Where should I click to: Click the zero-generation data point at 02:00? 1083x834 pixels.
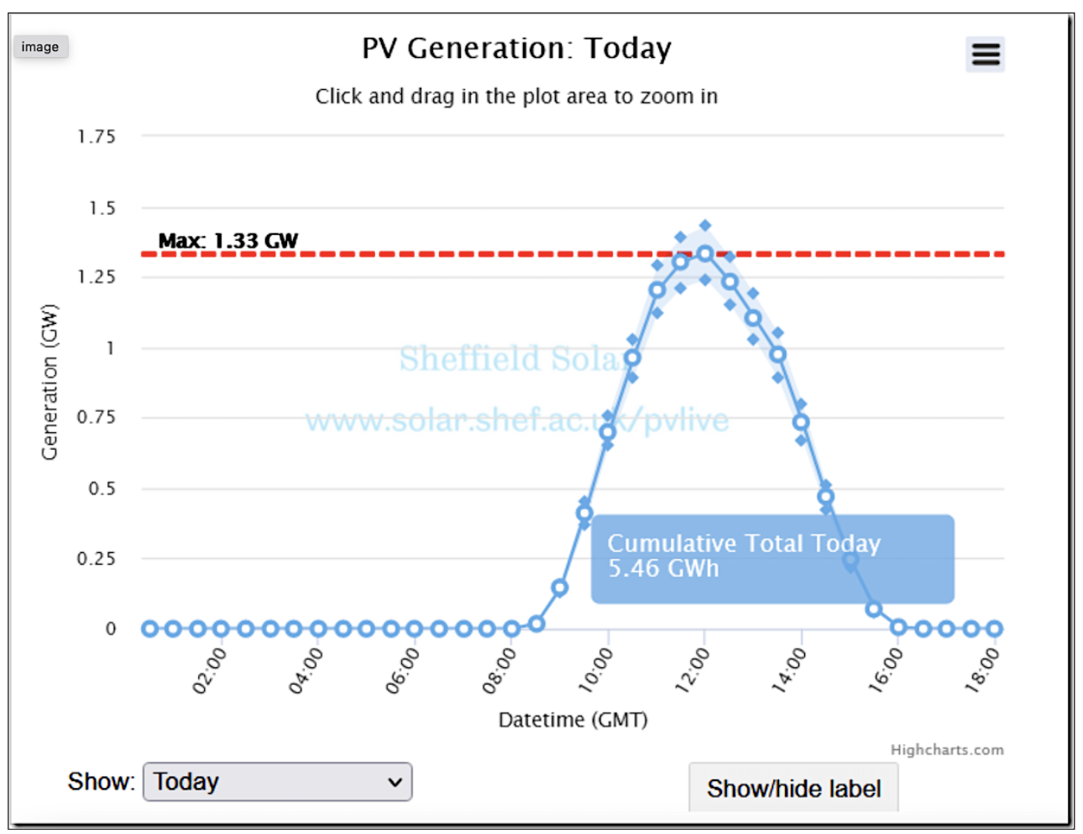222,628
